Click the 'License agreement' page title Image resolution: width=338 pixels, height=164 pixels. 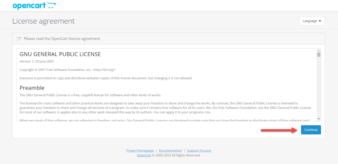(44, 21)
